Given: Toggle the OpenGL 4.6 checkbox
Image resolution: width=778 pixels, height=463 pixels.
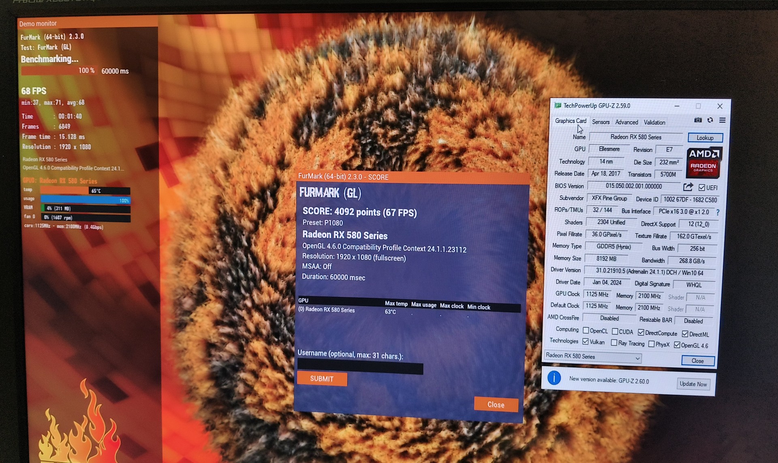Looking at the screenshot, I should coord(677,345).
